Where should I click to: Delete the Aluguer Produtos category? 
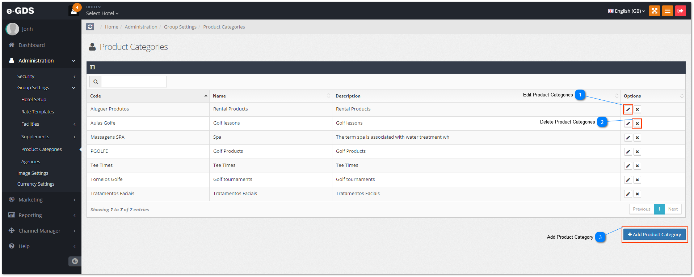(638, 109)
